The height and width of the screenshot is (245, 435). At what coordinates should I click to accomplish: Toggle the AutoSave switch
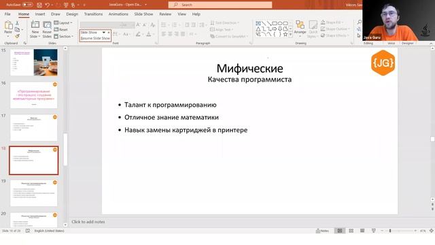click(x=27, y=5)
